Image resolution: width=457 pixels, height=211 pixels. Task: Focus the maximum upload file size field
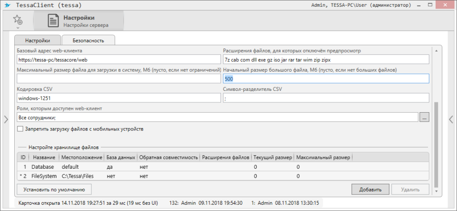pos(119,79)
